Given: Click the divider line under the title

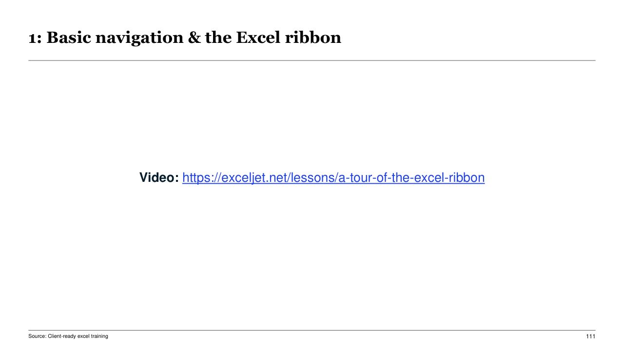Looking at the screenshot, I should (x=312, y=60).
